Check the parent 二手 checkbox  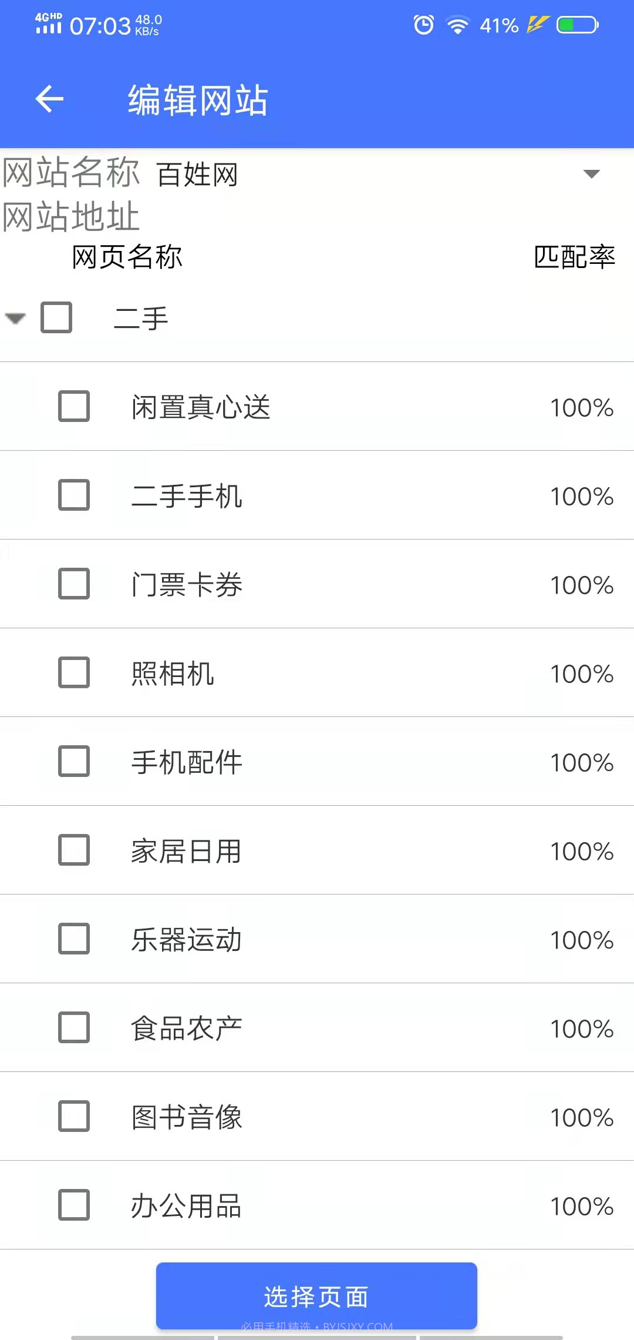pyautogui.click(x=56, y=318)
